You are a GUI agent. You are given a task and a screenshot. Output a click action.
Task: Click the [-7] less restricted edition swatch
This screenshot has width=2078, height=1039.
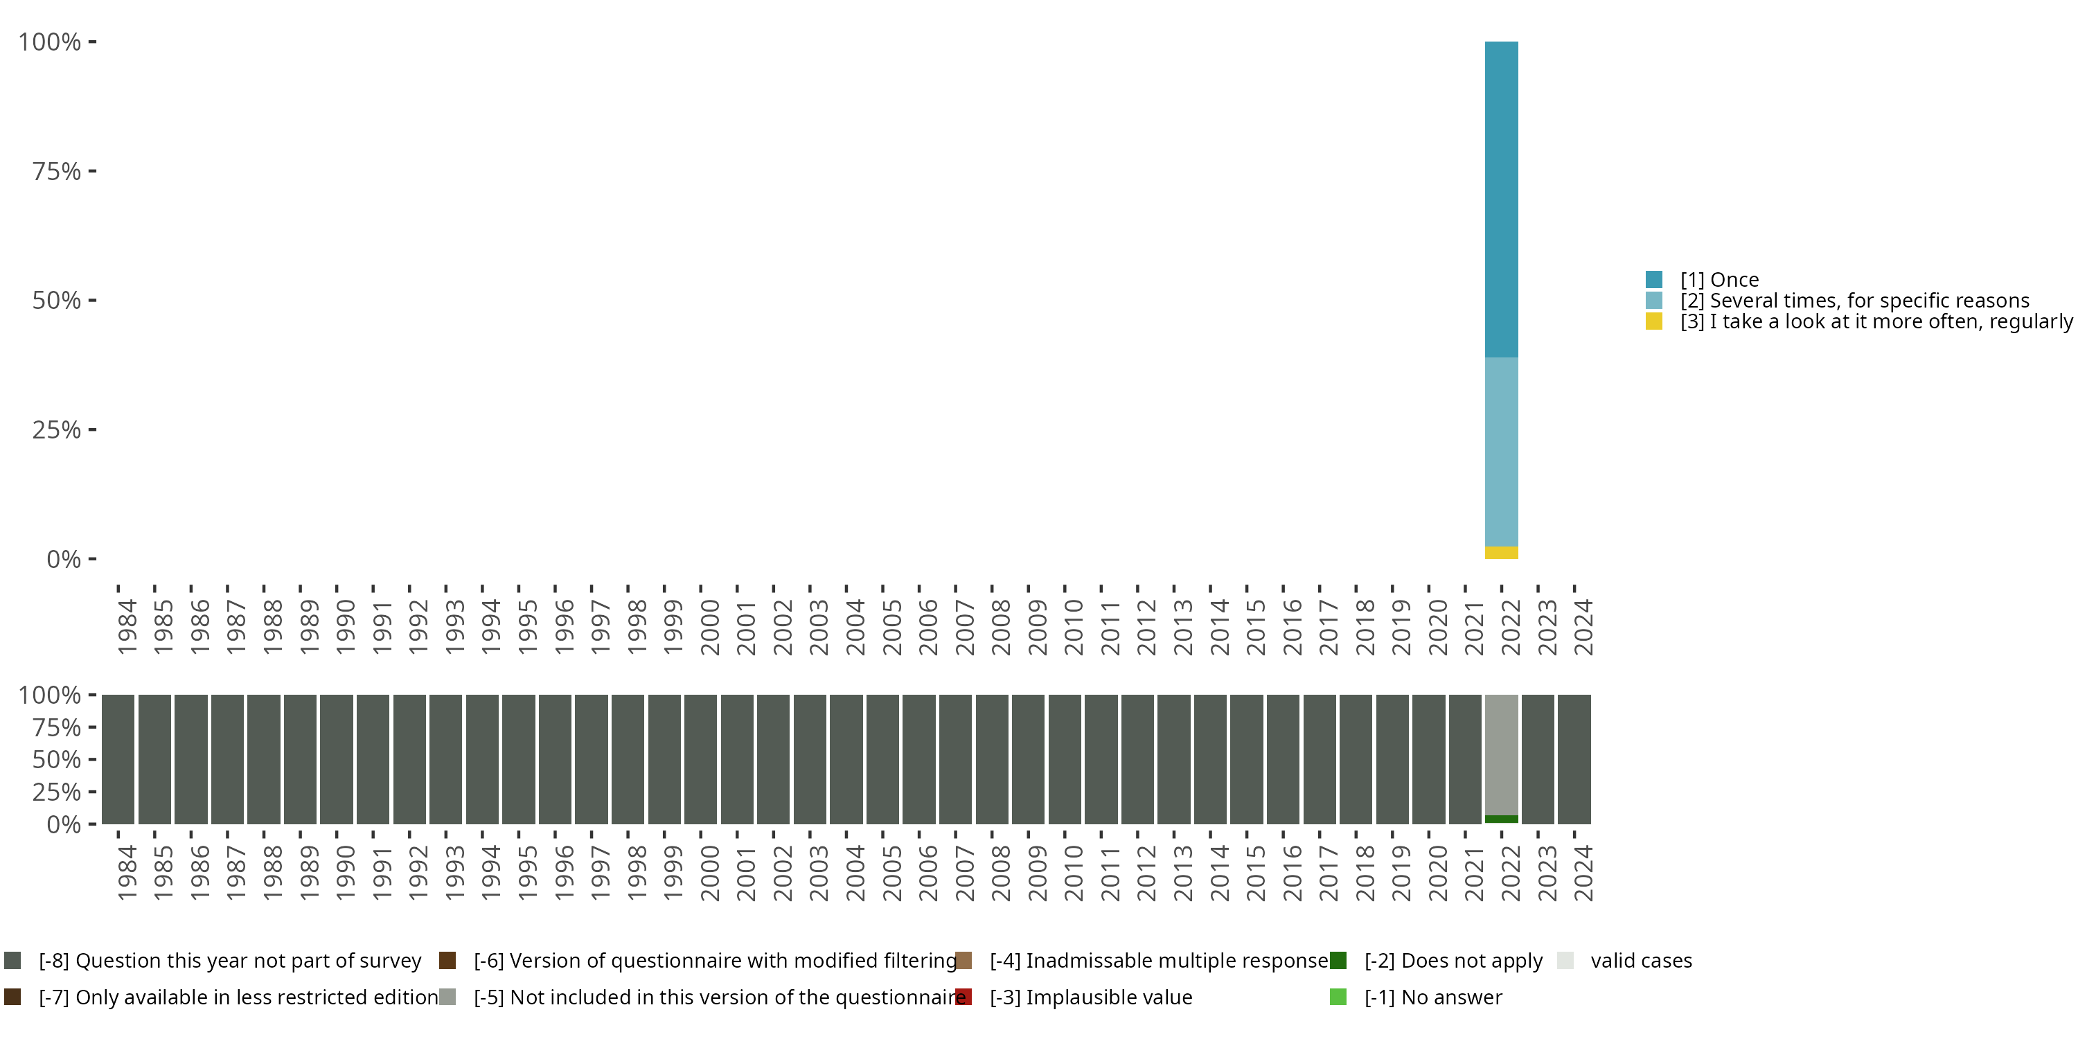12,997
